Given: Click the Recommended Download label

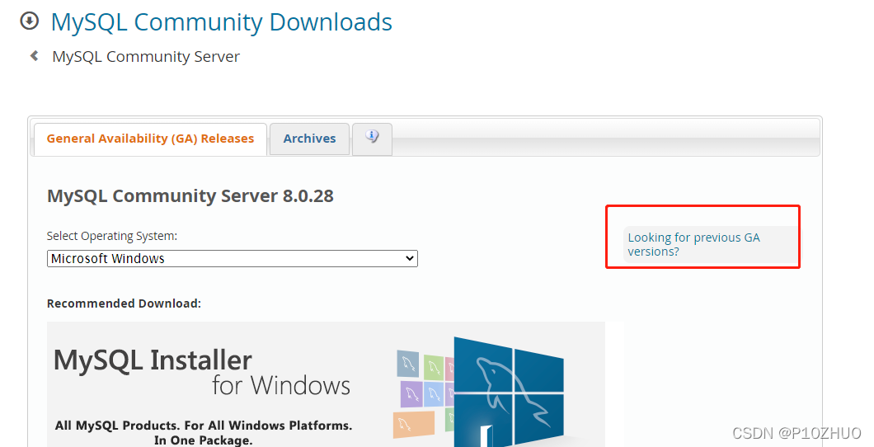Looking at the screenshot, I should (124, 303).
